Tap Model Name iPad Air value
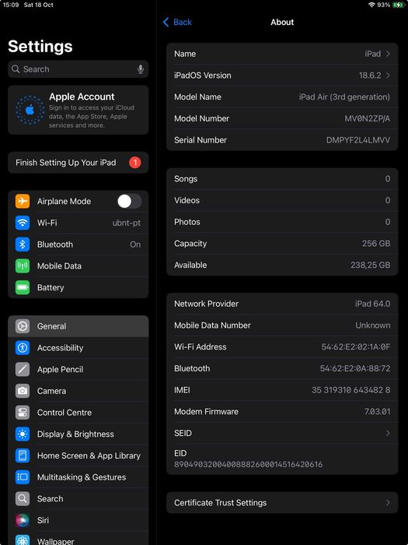The width and height of the screenshot is (408, 545). tap(344, 97)
